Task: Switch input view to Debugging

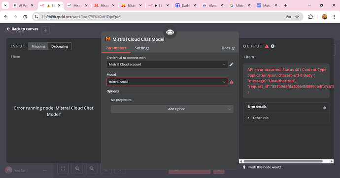Action: pyautogui.click(x=60, y=46)
